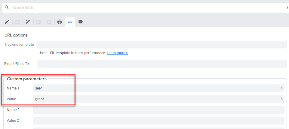Viewport: 289px width, 129px height.
Task: Click the greyed-out video camera icon tab
Action: click(49, 22)
